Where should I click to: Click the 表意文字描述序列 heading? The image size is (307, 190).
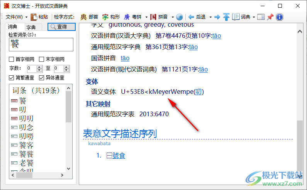[120, 134]
